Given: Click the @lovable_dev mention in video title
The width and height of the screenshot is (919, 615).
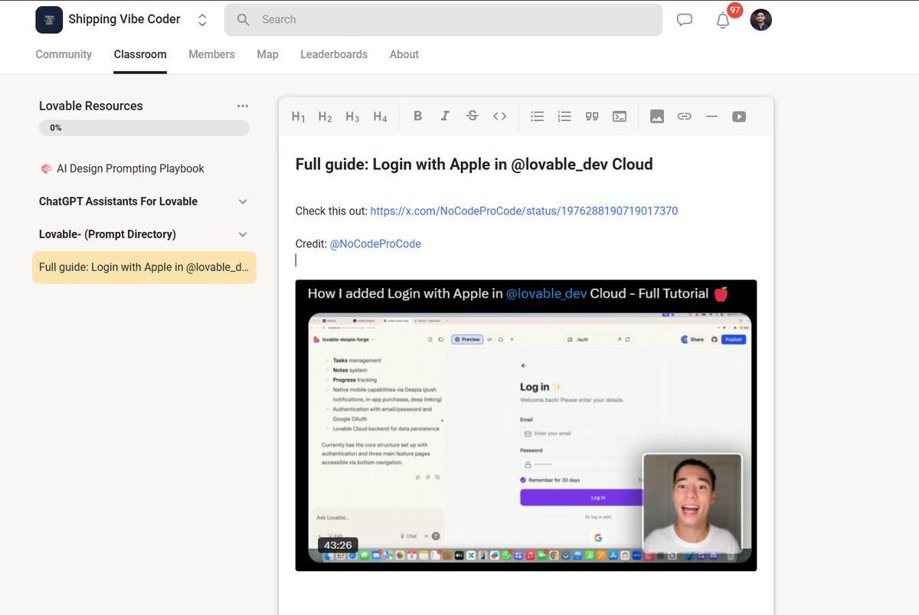Looking at the screenshot, I should pos(546,293).
